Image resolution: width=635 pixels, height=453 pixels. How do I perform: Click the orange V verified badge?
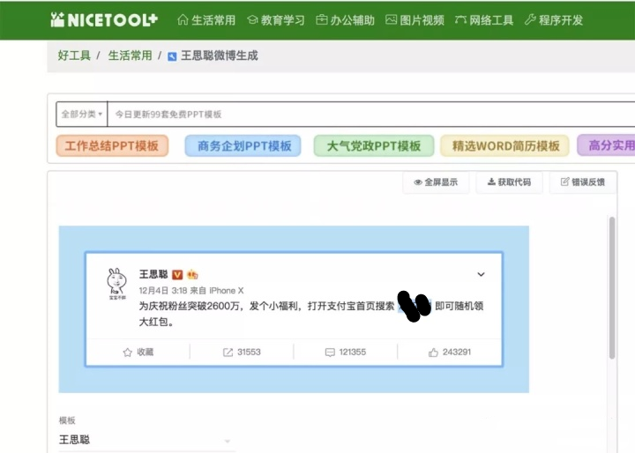click(x=177, y=275)
